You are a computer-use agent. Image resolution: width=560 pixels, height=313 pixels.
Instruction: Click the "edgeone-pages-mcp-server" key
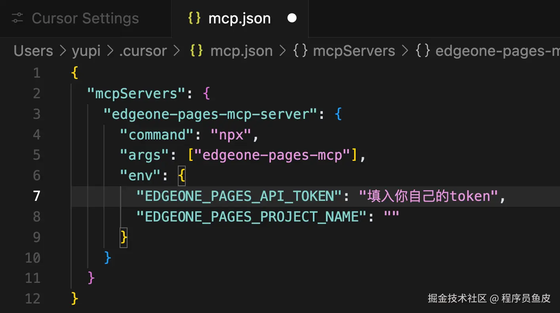click(211, 114)
